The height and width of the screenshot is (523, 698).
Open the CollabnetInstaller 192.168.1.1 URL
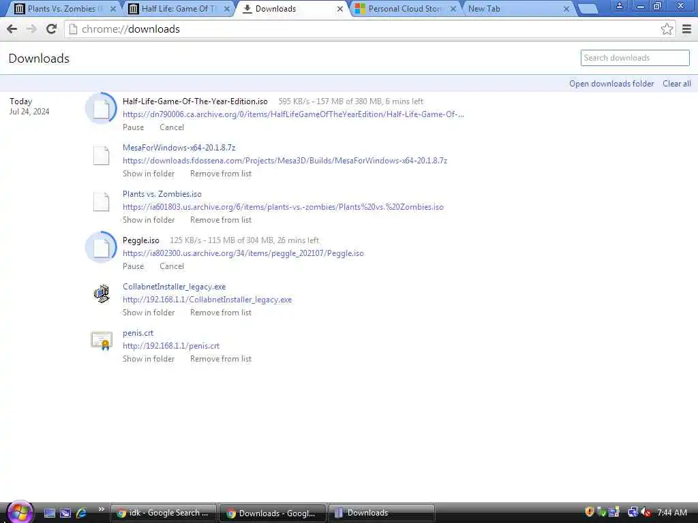[207, 300]
